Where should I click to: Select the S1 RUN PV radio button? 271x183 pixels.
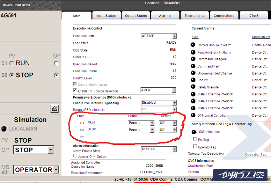(x=12, y=63)
